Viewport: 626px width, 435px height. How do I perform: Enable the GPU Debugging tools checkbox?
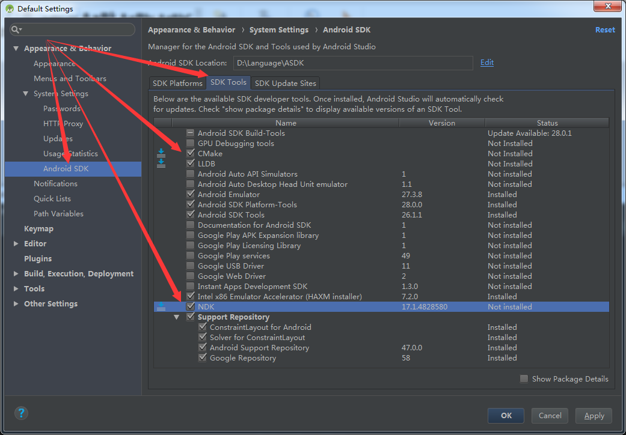point(191,143)
